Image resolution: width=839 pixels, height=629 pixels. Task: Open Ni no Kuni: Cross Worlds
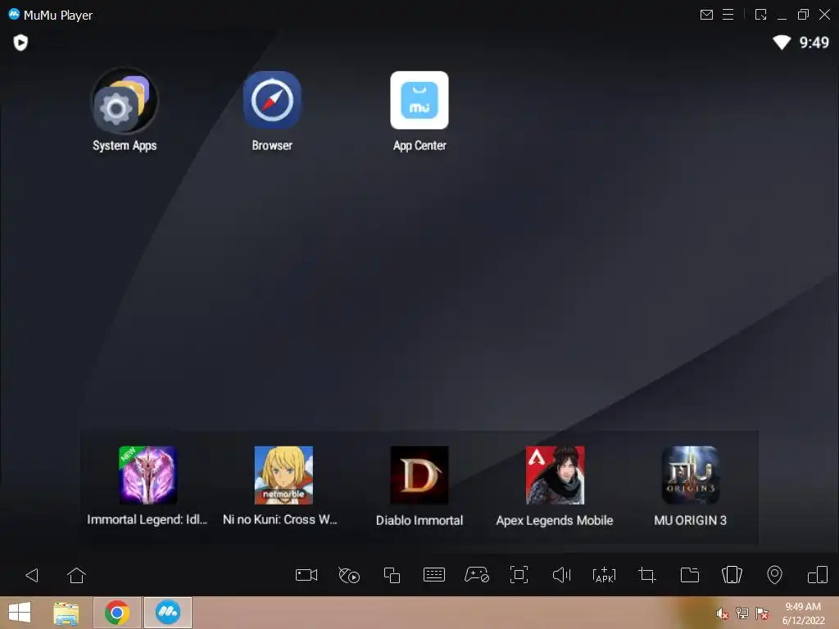[283, 475]
